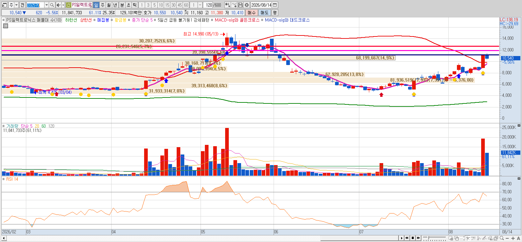
Task: Open the custom interval dropdown arrow
Action: (200, 5)
